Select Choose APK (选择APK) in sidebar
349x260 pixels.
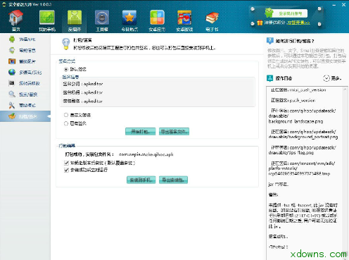25,39
